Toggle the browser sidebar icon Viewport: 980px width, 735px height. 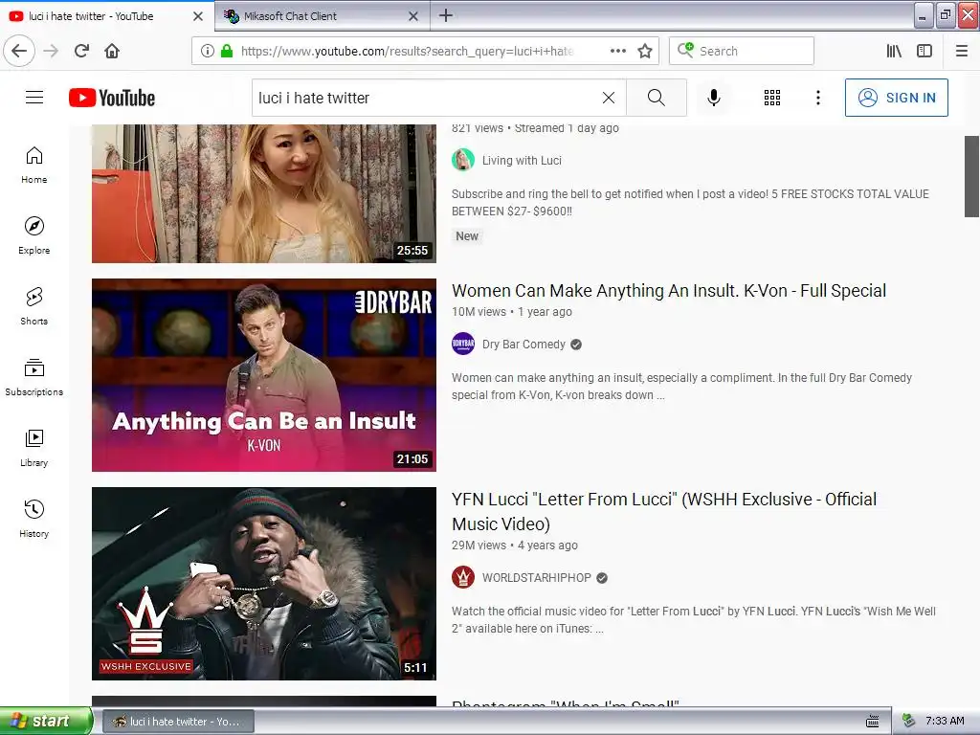(x=924, y=51)
